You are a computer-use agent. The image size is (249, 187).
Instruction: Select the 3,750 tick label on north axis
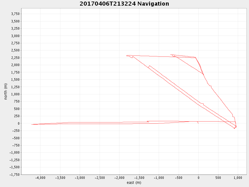15,14
